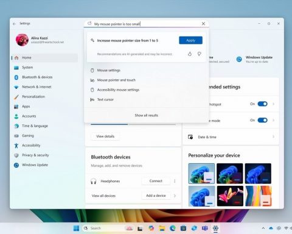Click View all devices
Viewport: 292px width, 234px height.
point(103,196)
